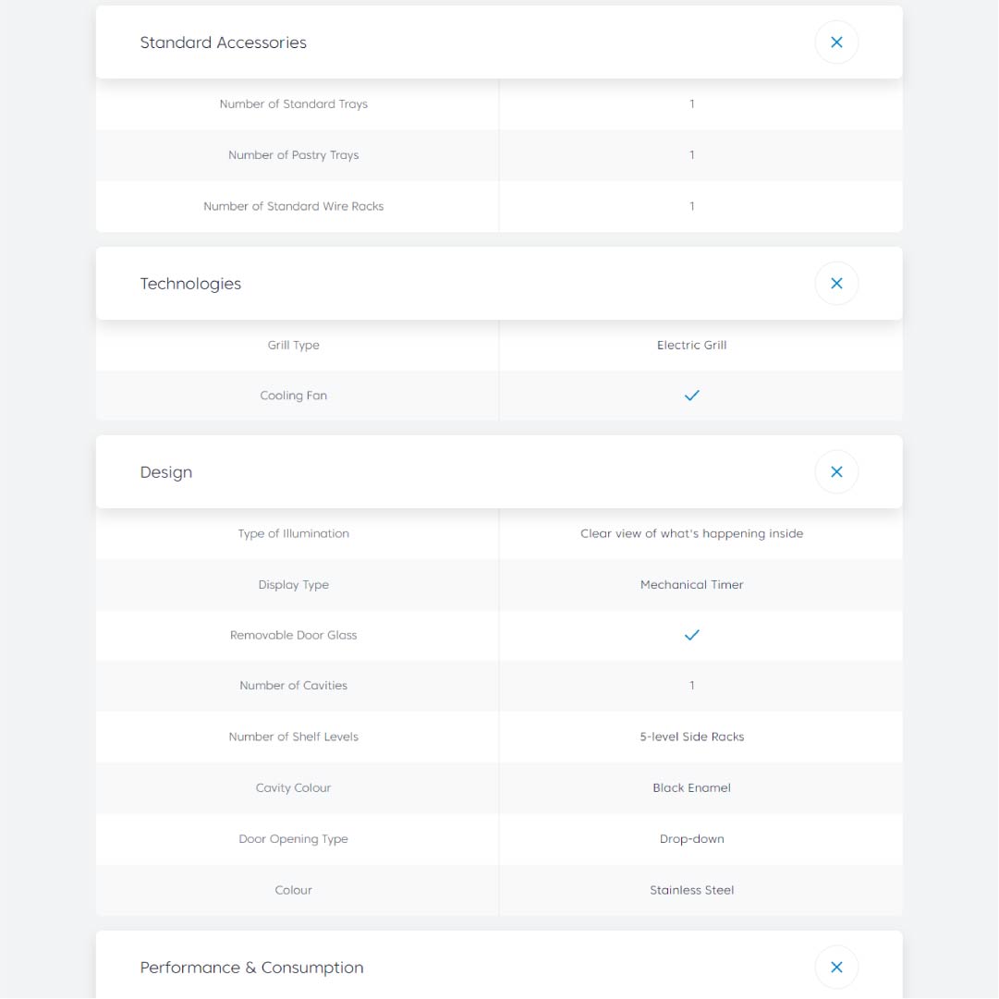
Task: Click the Design header title
Action: click(x=166, y=472)
